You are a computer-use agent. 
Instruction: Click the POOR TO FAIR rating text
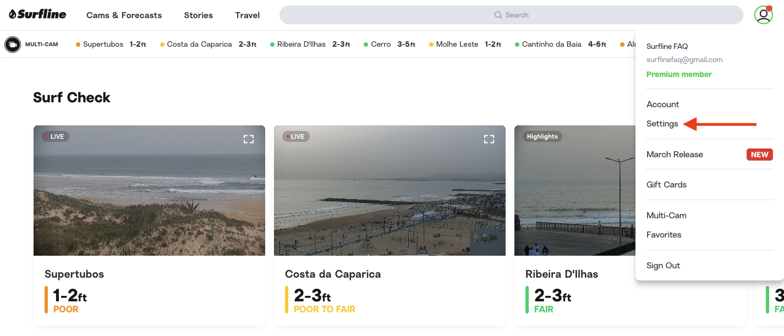click(x=325, y=309)
